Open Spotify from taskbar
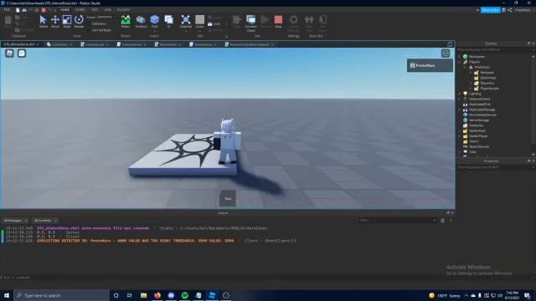 click(x=185, y=295)
